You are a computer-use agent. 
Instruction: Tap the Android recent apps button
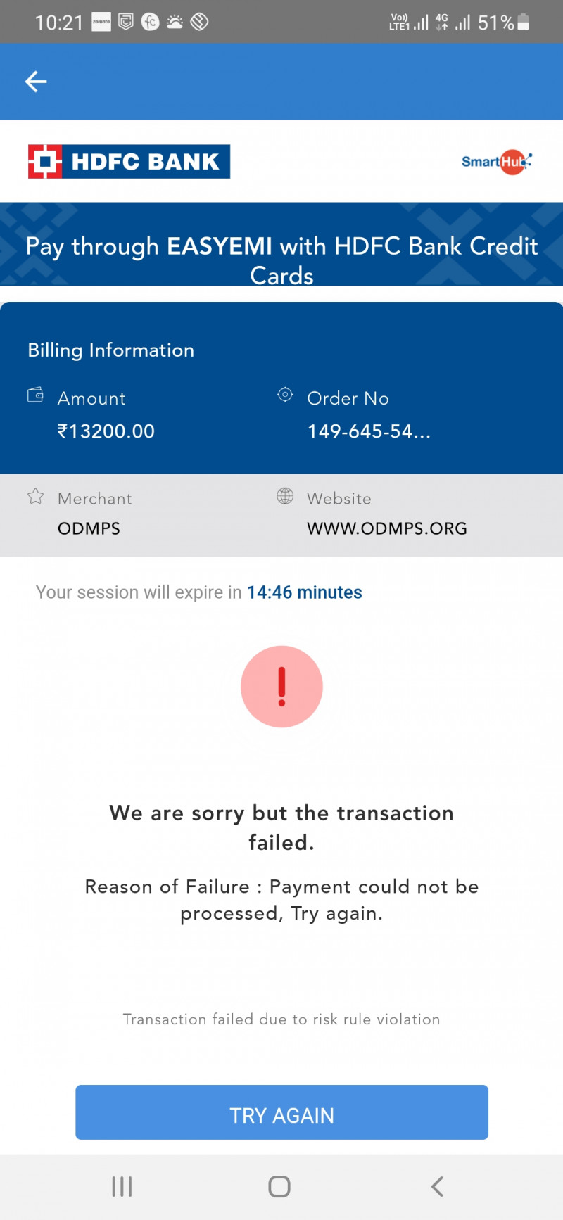122,1186
